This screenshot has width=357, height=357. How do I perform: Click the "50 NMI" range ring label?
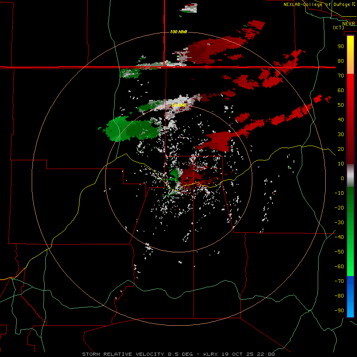pyautogui.click(x=179, y=105)
